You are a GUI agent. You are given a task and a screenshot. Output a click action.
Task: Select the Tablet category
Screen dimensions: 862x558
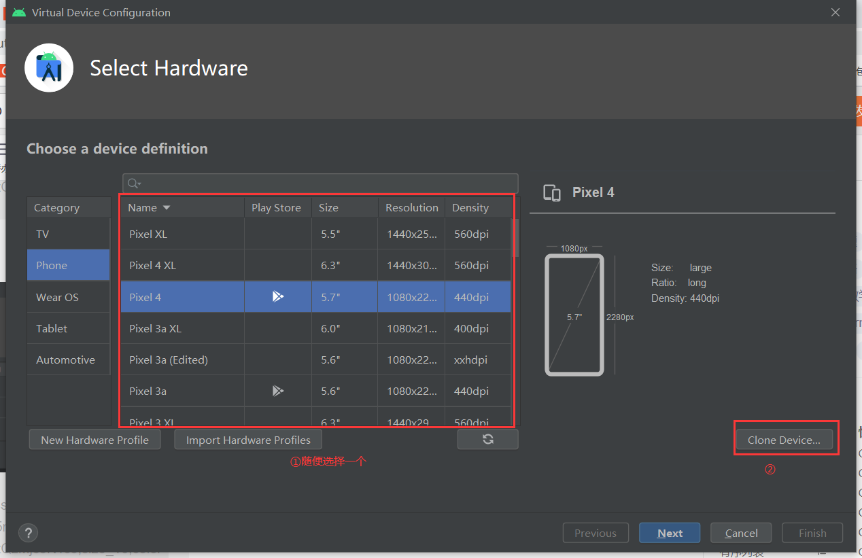pos(69,328)
